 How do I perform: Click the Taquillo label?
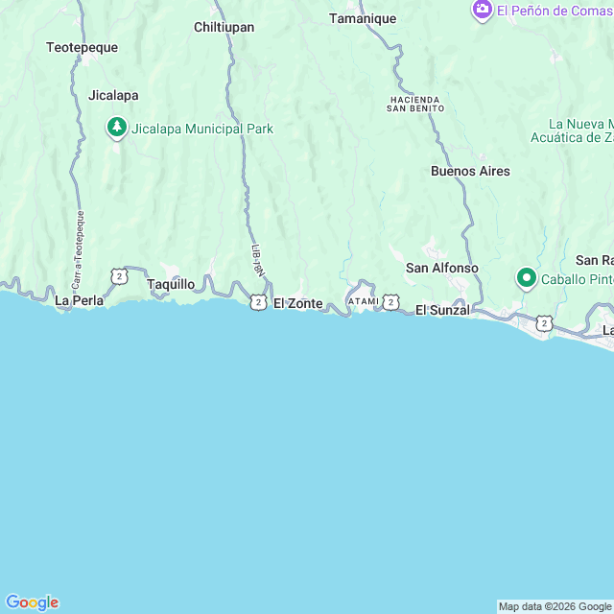click(x=171, y=284)
